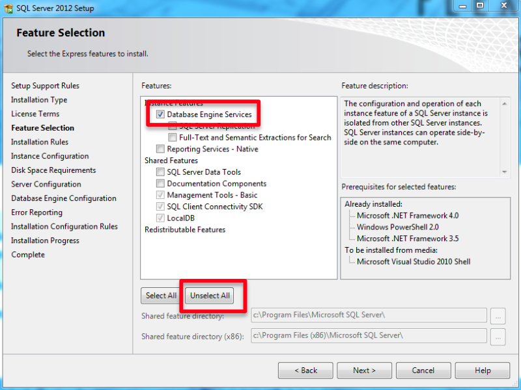Open the Help button
Image resolution: width=521 pixels, height=390 pixels.
coord(483,370)
